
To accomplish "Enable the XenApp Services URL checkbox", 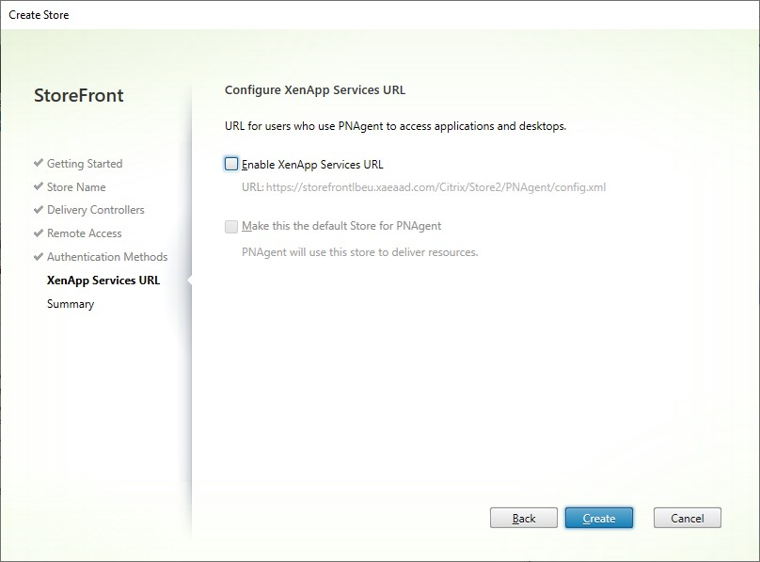I will [x=231, y=164].
